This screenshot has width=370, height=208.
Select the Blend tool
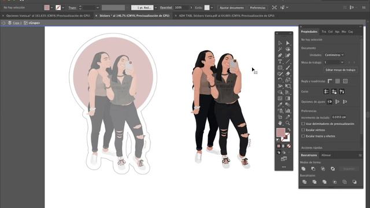pos(288,105)
